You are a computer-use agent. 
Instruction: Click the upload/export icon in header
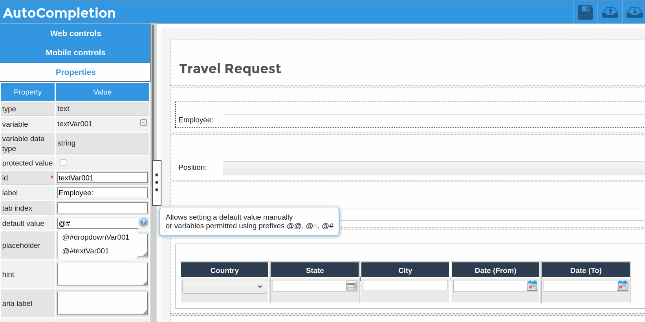[x=610, y=12]
